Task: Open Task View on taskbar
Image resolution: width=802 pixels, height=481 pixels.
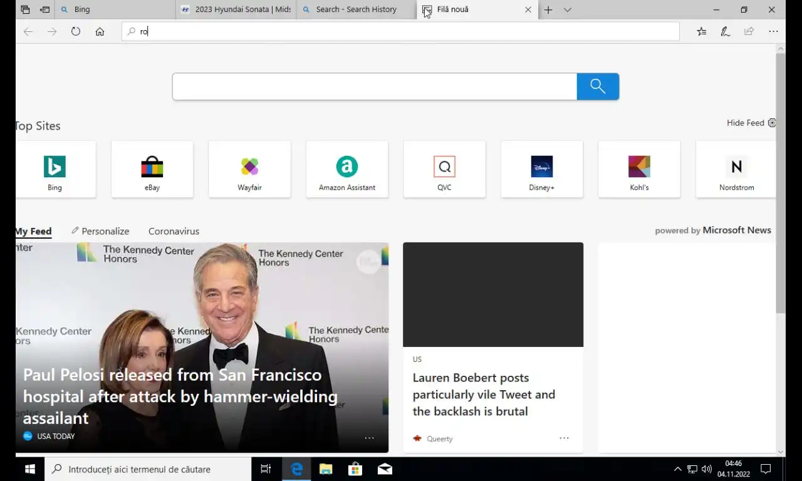Action: coord(266,469)
